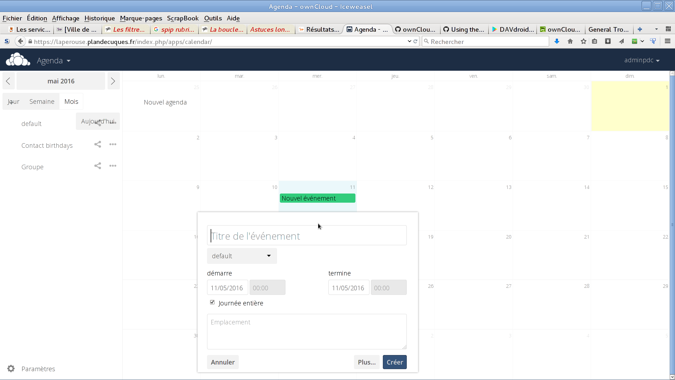The image size is (675, 380).
Task: Open the adminpdc user menu
Action: pos(642,60)
